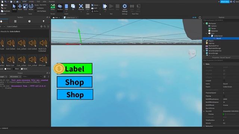The height and width of the screenshot is (134, 239).
Task: Collapse the Data properties section
Action: click(x=204, y=64)
